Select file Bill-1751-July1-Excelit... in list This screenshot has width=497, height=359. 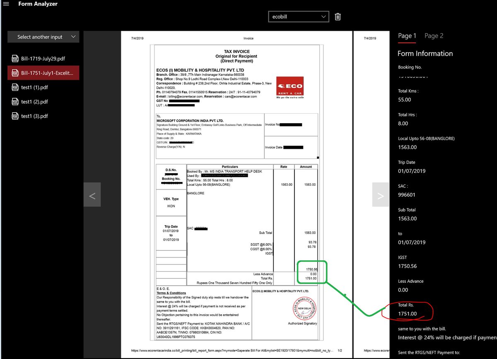coord(43,73)
